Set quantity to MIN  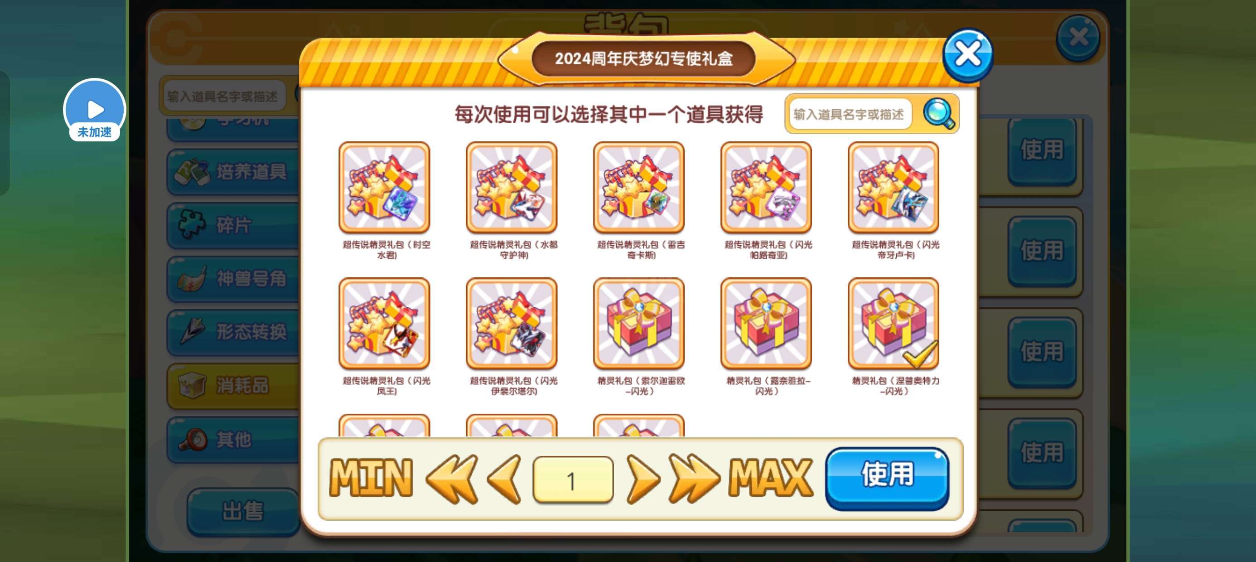(371, 478)
